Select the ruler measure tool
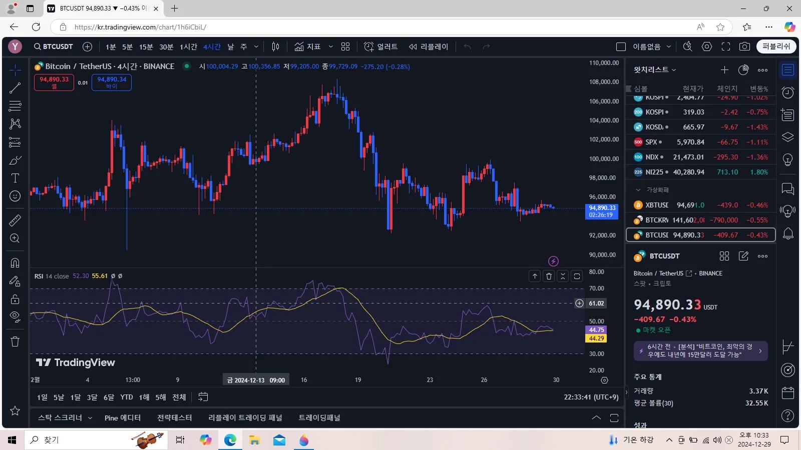The height and width of the screenshot is (450, 801). pos(15,220)
